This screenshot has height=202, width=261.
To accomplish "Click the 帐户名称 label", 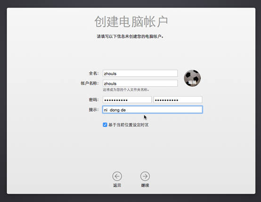I will point(90,83).
